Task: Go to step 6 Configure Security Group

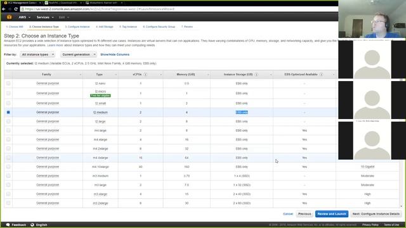Action: point(159,27)
